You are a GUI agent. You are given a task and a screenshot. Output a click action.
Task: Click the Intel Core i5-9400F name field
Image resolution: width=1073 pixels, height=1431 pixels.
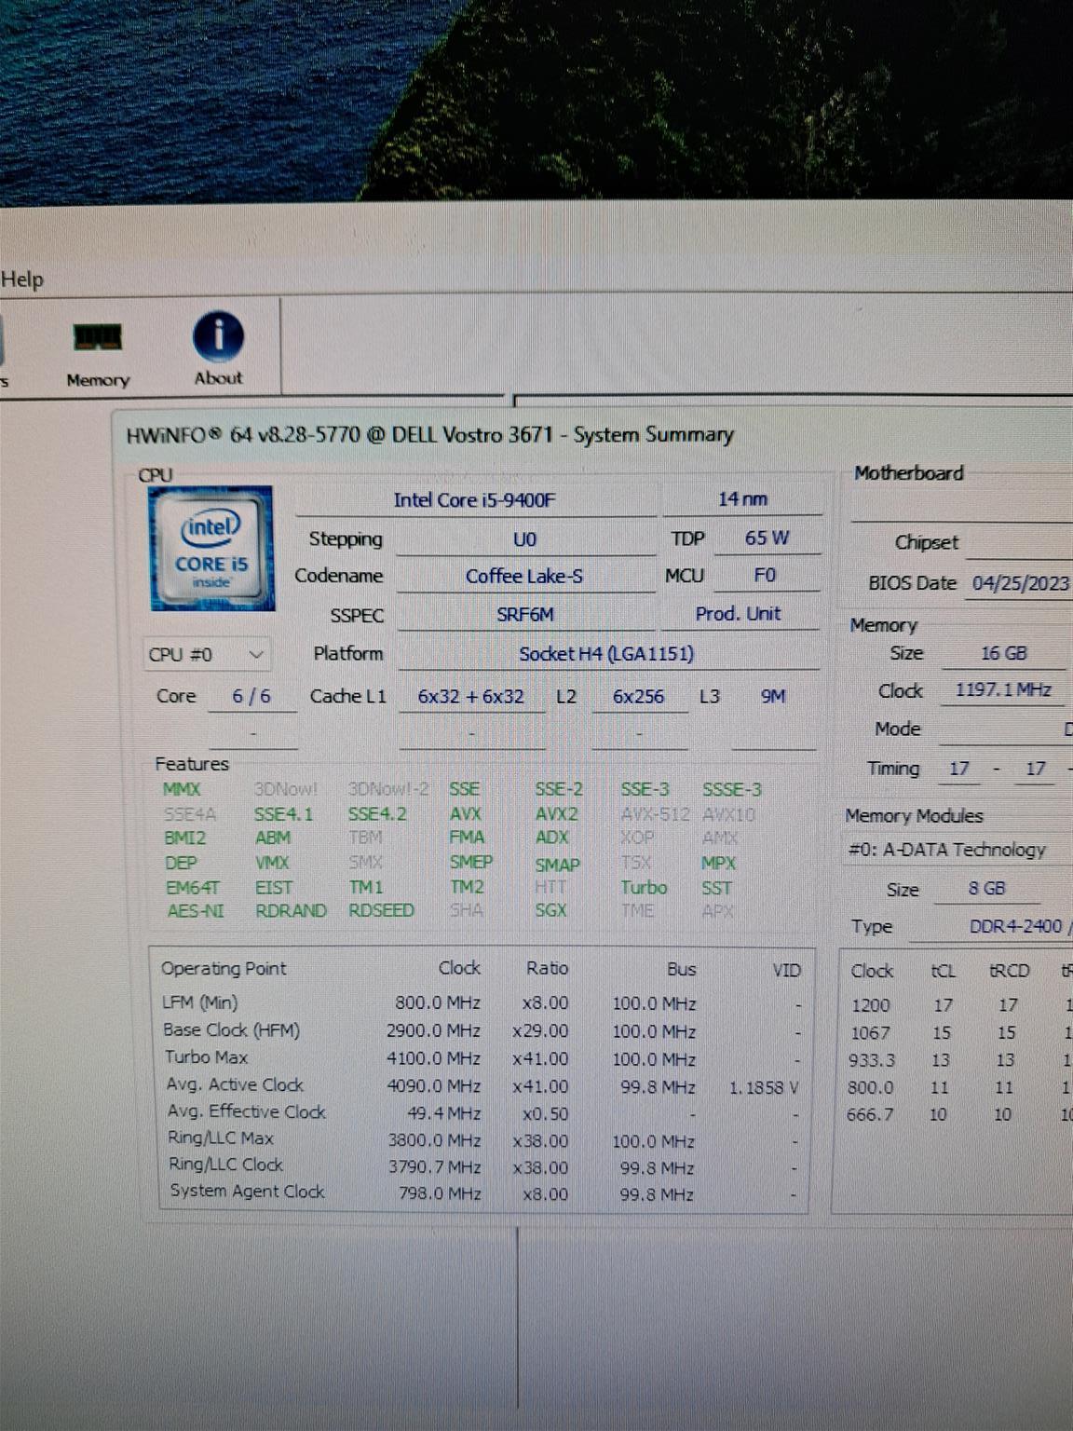475,500
